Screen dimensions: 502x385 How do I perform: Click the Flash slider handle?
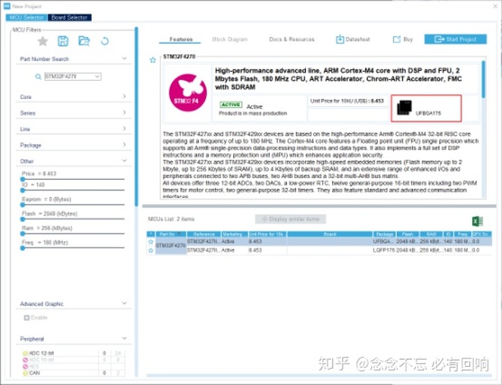point(22,219)
